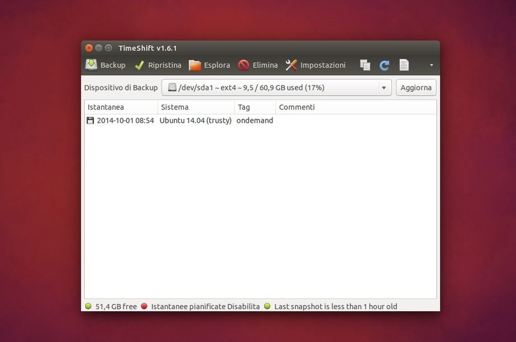Click the Ripristina toolbar label
516x342 pixels.
tap(164, 65)
